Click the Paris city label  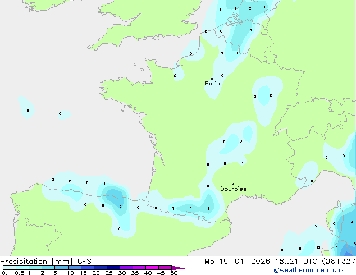tap(212, 84)
